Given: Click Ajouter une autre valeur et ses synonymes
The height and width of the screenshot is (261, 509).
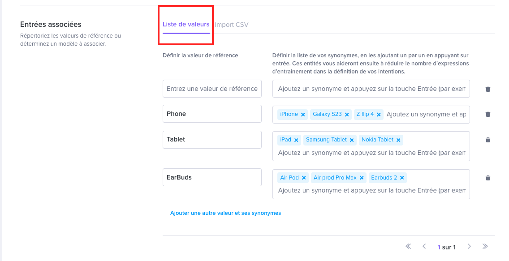Looking at the screenshot, I should click(x=226, y=213).
